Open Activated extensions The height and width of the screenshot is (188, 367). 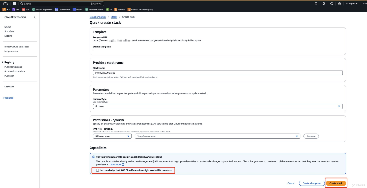15,71
